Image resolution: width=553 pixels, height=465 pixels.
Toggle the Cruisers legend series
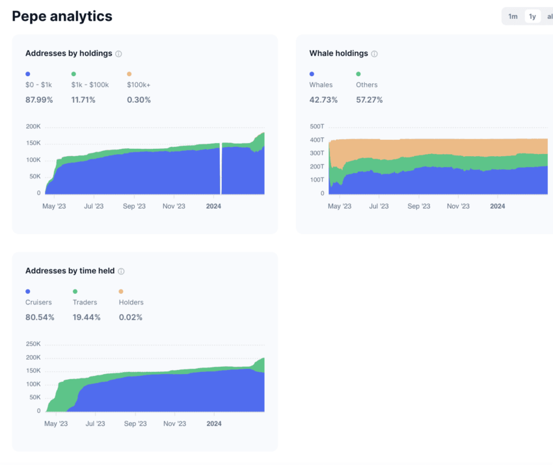tap(38, 302)
